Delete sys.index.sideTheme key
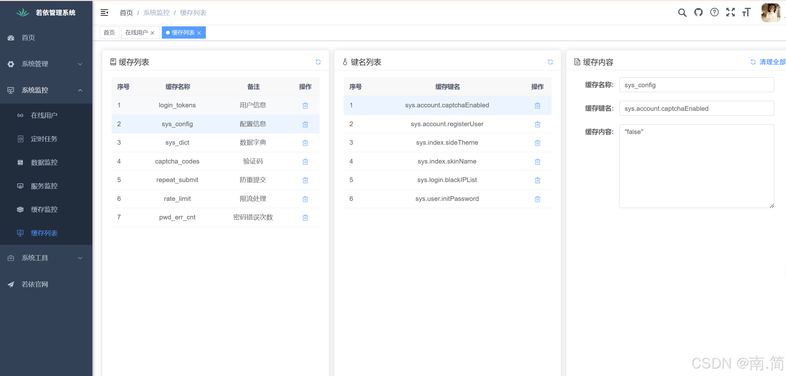This screenshot has width=786, height=376. coord(537,143)
